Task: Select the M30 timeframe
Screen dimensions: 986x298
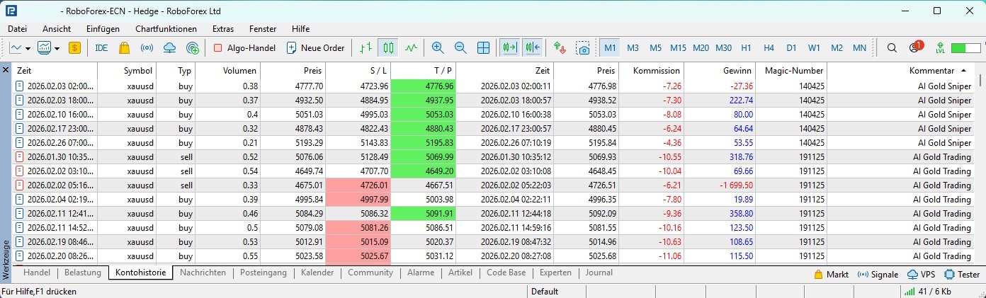Action: (x=723, y=48)
